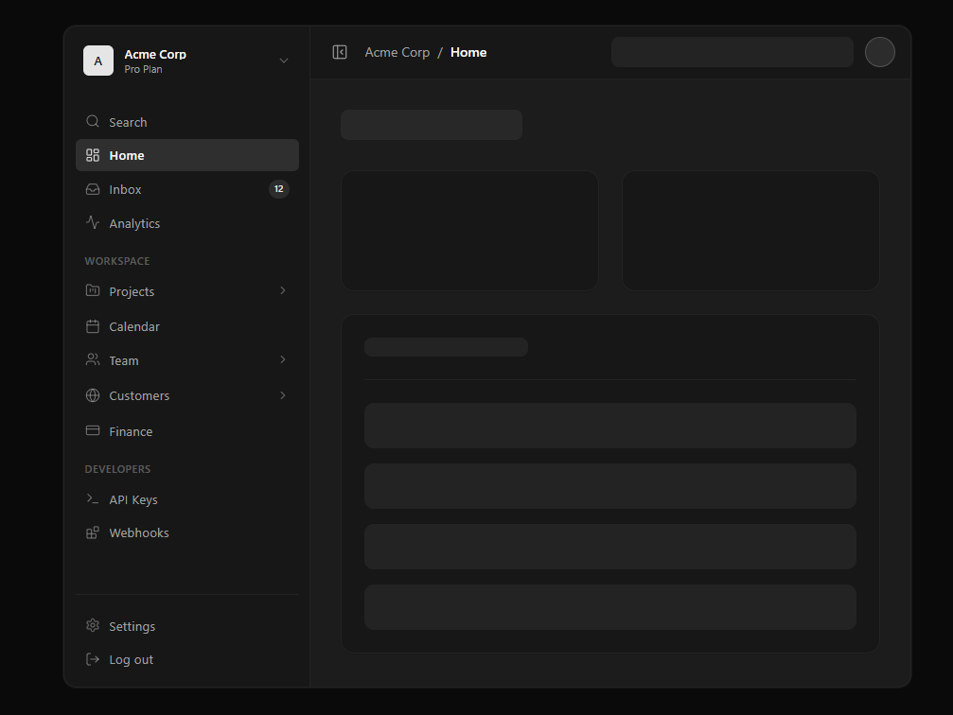
Task: Click the API Keys terminal icon
Action: click(93, 499)
